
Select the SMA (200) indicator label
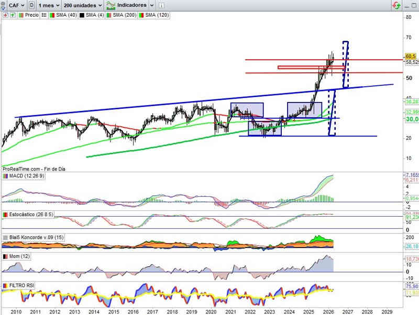124,15
